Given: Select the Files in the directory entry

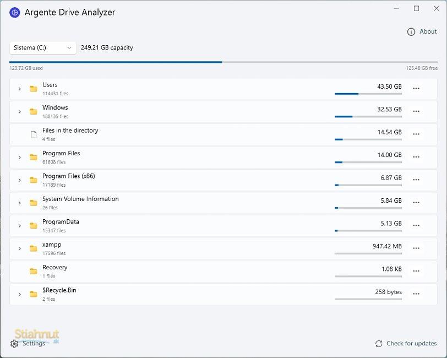Looking at the screenshot, I should 70,131.
